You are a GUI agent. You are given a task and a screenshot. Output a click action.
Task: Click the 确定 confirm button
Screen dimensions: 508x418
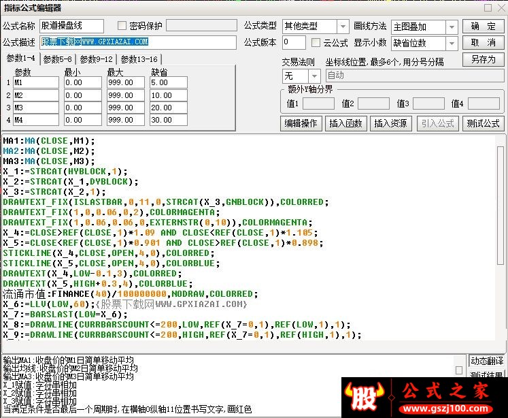tap(483, 27)
